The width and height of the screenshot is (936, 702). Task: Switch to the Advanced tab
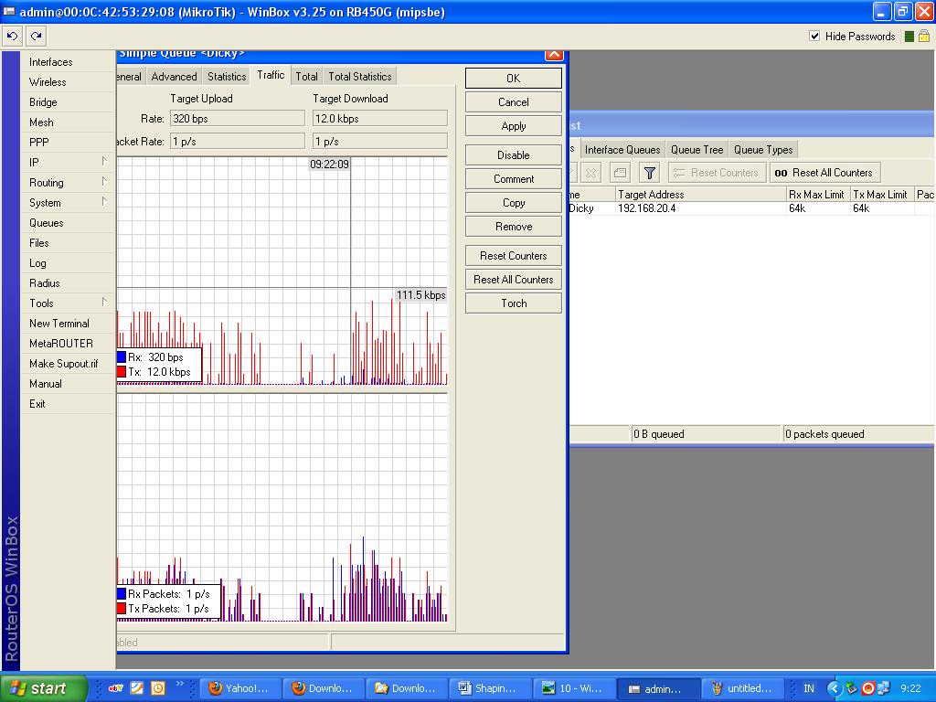(174, 77)
